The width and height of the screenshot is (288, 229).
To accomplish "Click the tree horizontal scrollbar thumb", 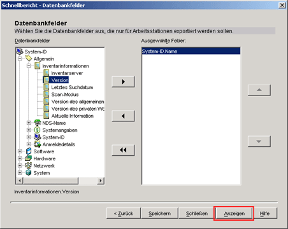I will pos(51,181).
